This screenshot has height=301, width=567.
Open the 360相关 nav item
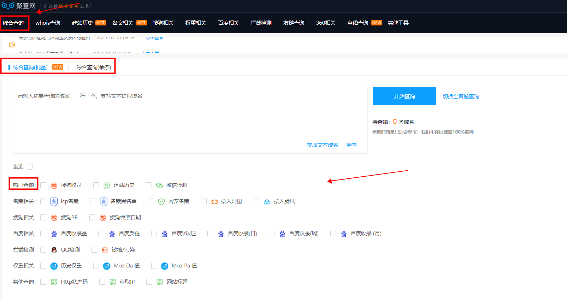coord(326,23)
